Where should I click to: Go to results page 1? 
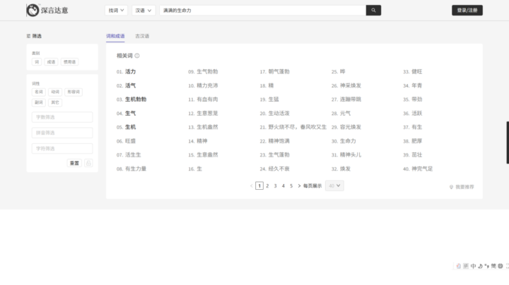[x=259, y=186]
